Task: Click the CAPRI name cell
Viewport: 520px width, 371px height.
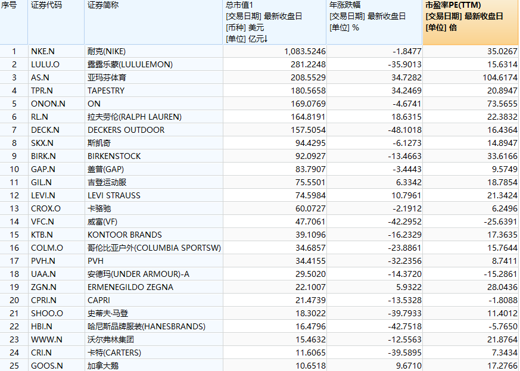Action: (154, 300)
